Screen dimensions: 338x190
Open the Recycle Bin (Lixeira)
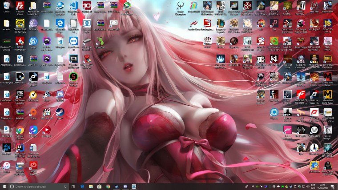[6, 6]
